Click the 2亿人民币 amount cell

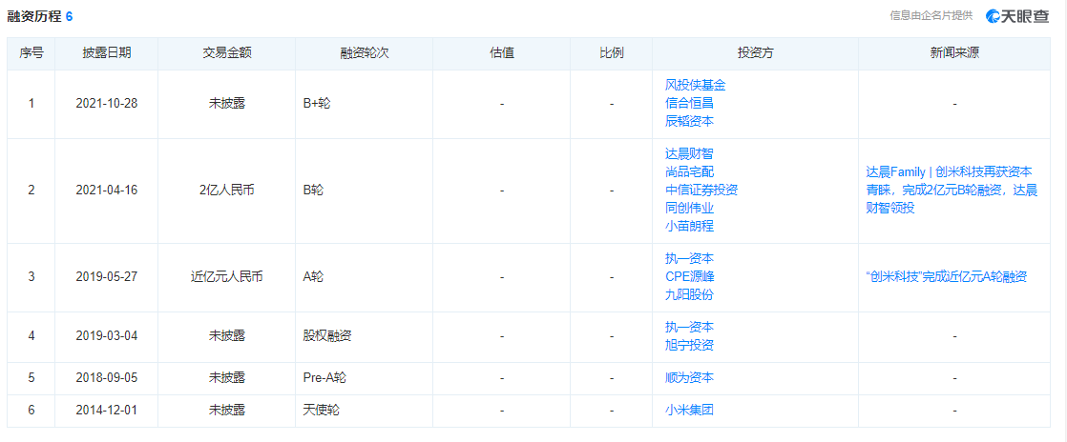point(226,191)
